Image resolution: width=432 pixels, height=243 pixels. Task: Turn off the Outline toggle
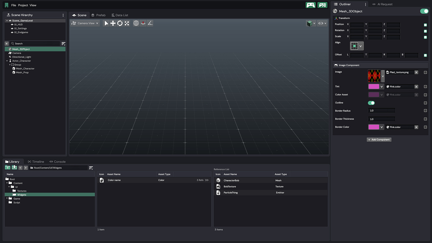(x=371, y=103)
